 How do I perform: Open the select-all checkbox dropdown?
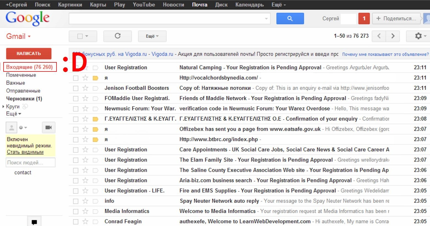coord(87,36)
